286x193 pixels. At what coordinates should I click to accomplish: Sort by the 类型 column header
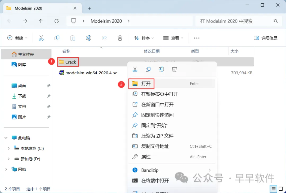[195, 51]
